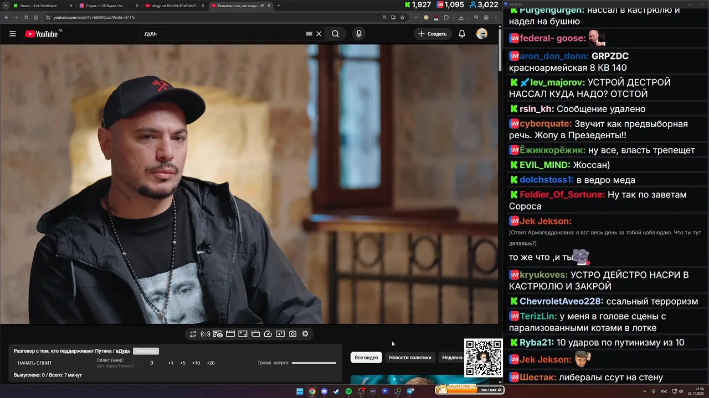Clear the YouTube search field text
The image size is (709, 398).
click(x=318, y=34)
